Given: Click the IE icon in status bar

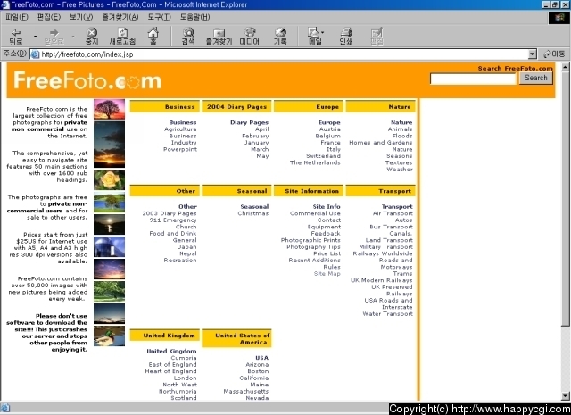Looking at the screenshot, I should click(x=5, y=408).
